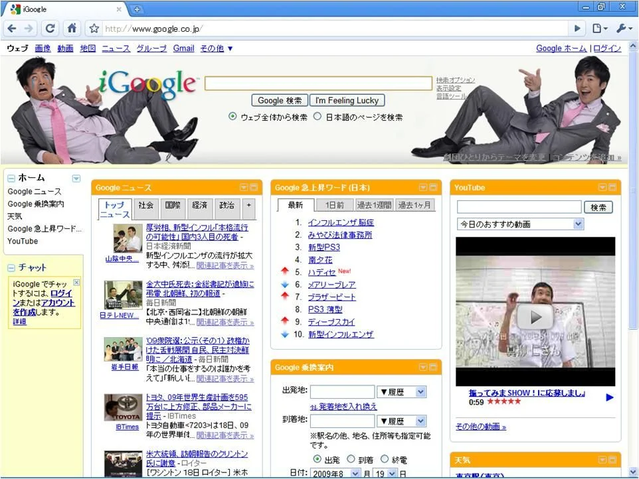Select ウェブ全体から検索 radio button
This screenshot has height=479, width=639.
pyautogui.click(x=232, y=116)
